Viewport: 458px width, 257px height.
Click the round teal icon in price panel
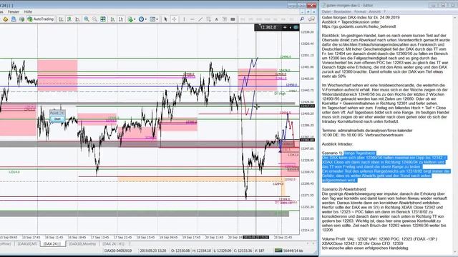tap(296, 27)
